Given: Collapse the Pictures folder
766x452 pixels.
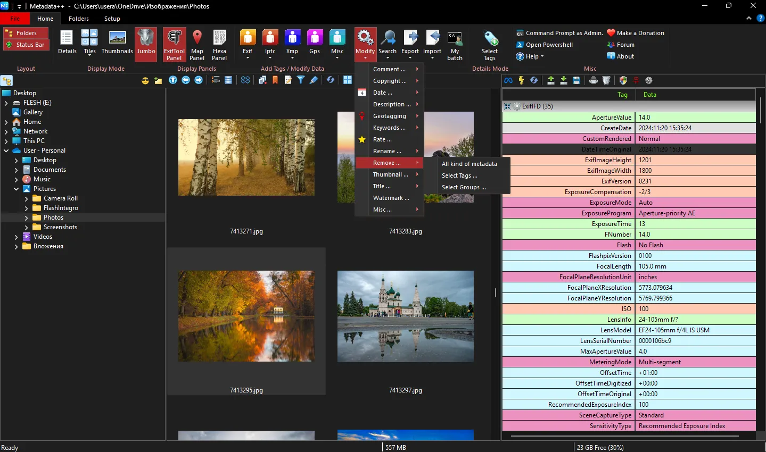Looking at the screenshot, I should click(17, 189).
